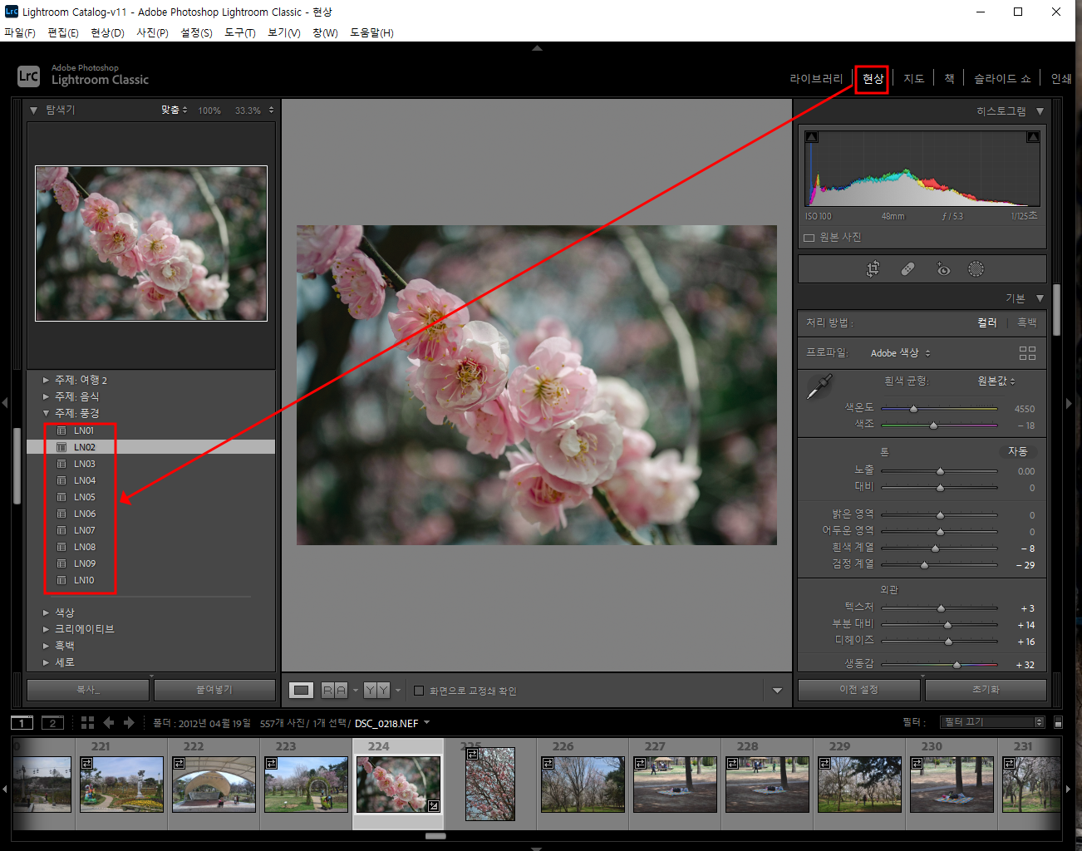The height and width of the screenshot is (851, 1082).
Task: Set treatment to 흑백
Action: click(x=1027, y=322)
